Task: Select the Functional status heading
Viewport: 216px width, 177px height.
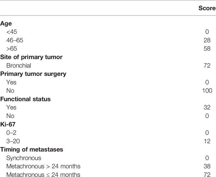Action: (x=25, y=99)
